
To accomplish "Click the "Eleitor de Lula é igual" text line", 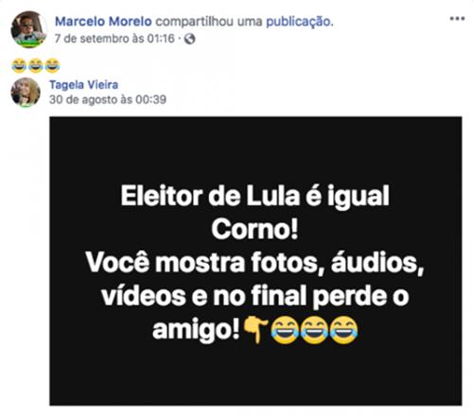I will click(x=254, y=197).
